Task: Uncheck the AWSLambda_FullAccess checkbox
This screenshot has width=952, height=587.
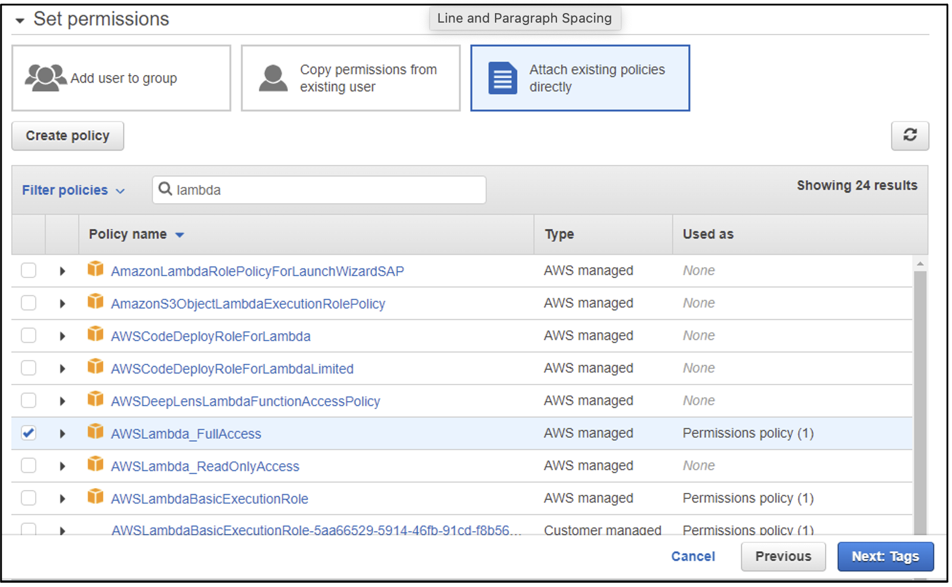Action: pyautogui.click(x=29, y=433)
